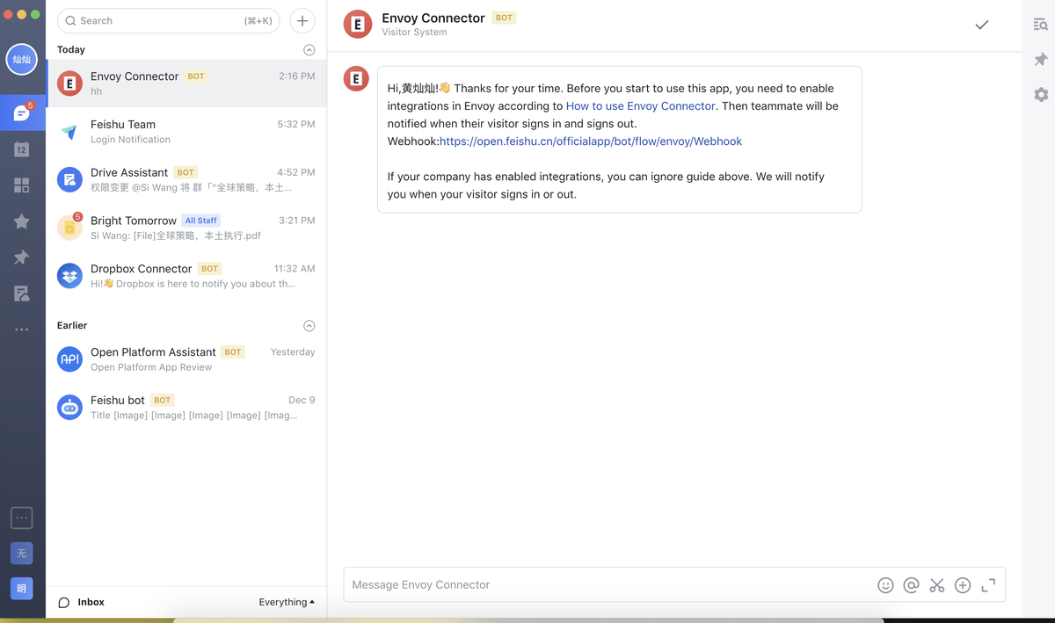1055x623 pixels.
Task: Switch to the 明 workspace icon
Action: [x=22, y=589]
